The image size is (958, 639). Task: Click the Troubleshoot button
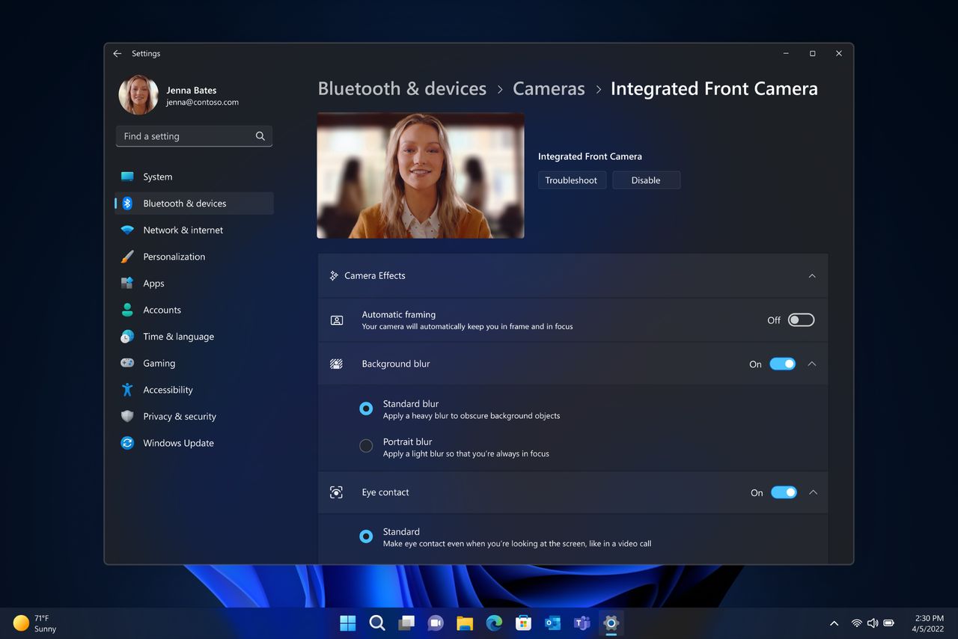[572, 180]
